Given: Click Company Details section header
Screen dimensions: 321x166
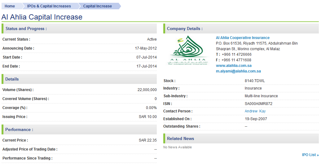Looking at the screenshot, I should pos(241,29).
